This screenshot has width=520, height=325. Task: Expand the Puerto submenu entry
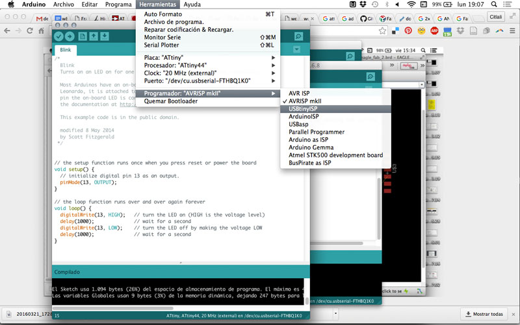point(208,81)
